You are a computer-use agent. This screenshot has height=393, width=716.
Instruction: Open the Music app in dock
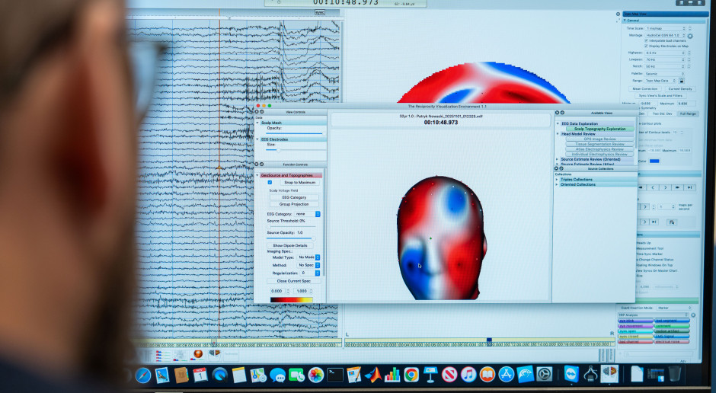click(468, 375)
